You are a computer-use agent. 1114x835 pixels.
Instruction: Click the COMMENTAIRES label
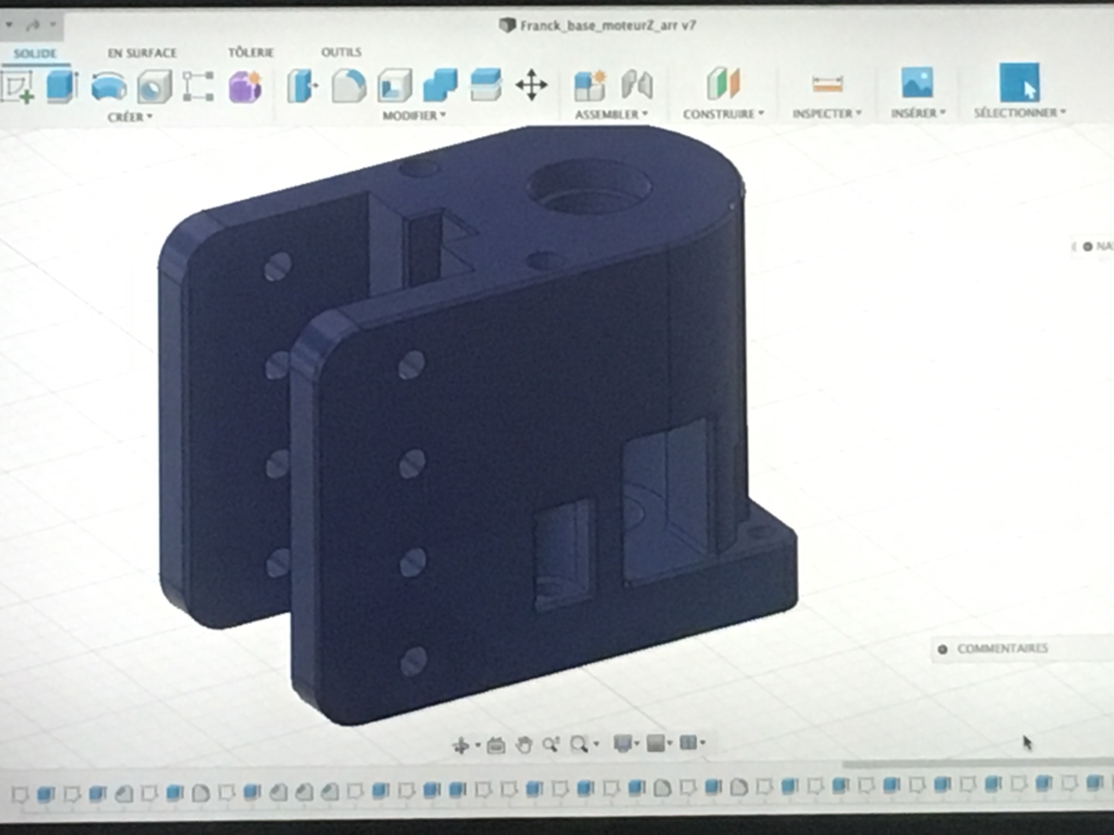(x=1002, y=648)
